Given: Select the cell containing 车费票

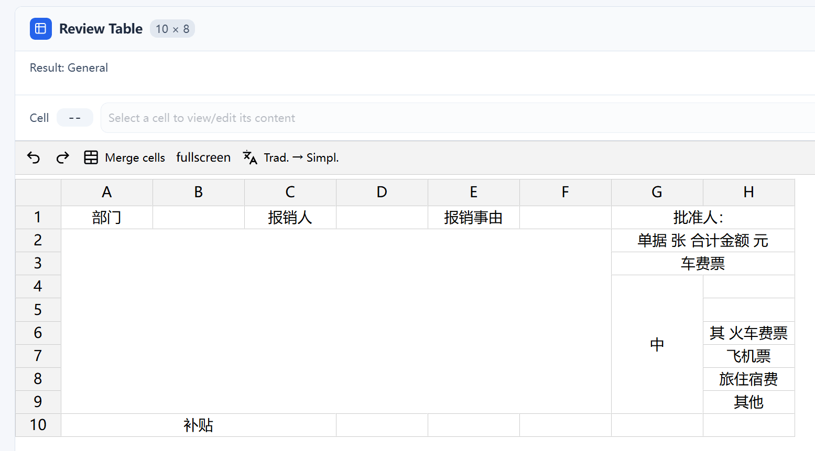Looking at the screenshot, I should point(703,264).
